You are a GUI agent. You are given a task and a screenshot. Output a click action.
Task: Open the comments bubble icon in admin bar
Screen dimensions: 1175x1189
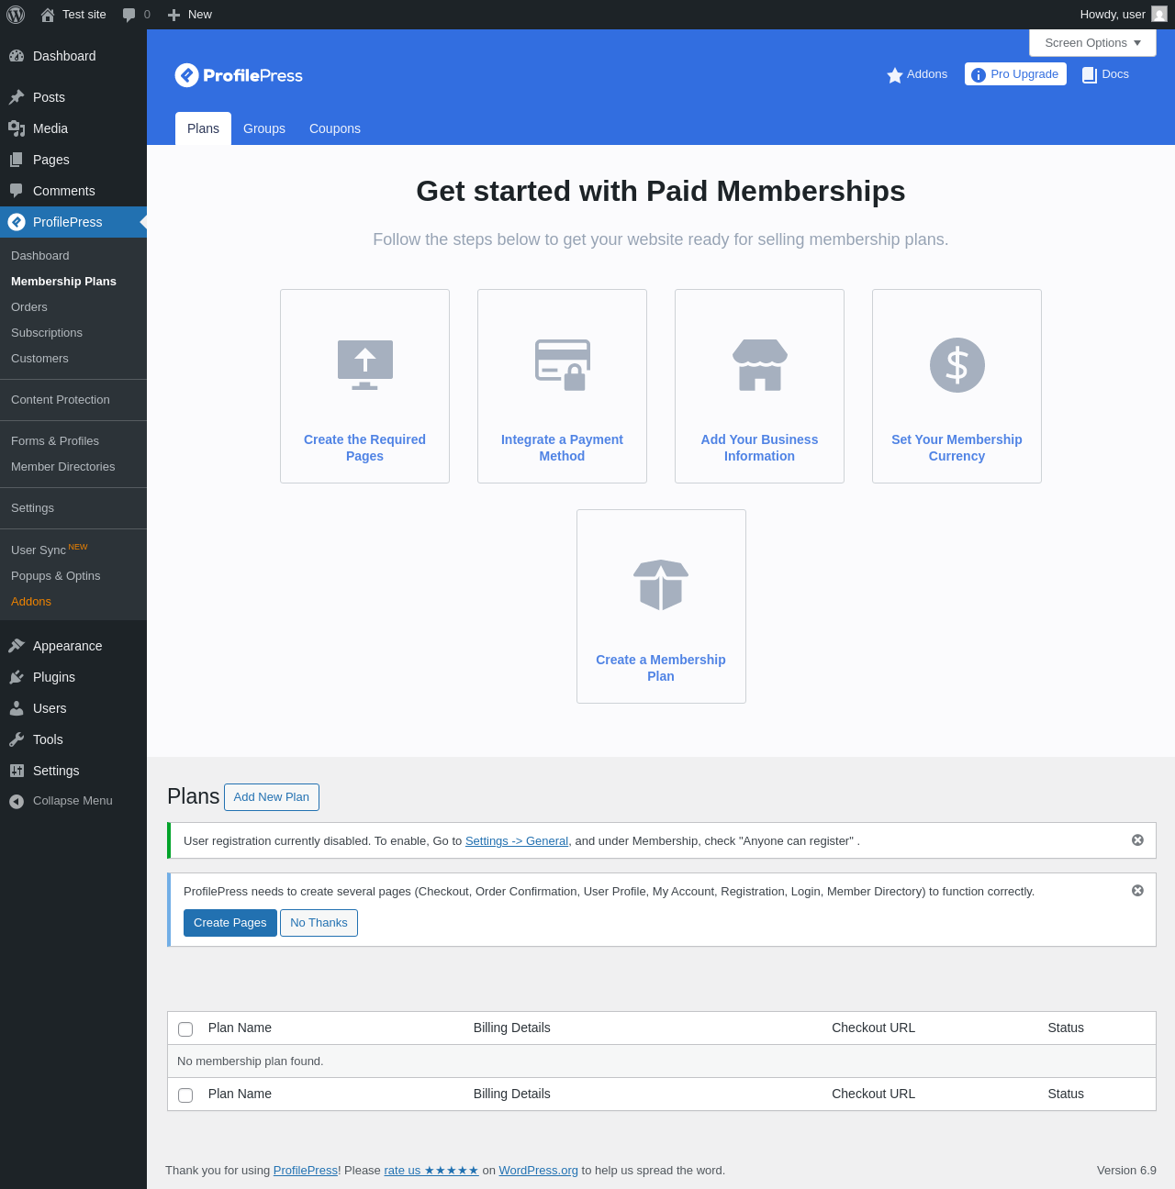pyautogui.click(x=129, y=15)
